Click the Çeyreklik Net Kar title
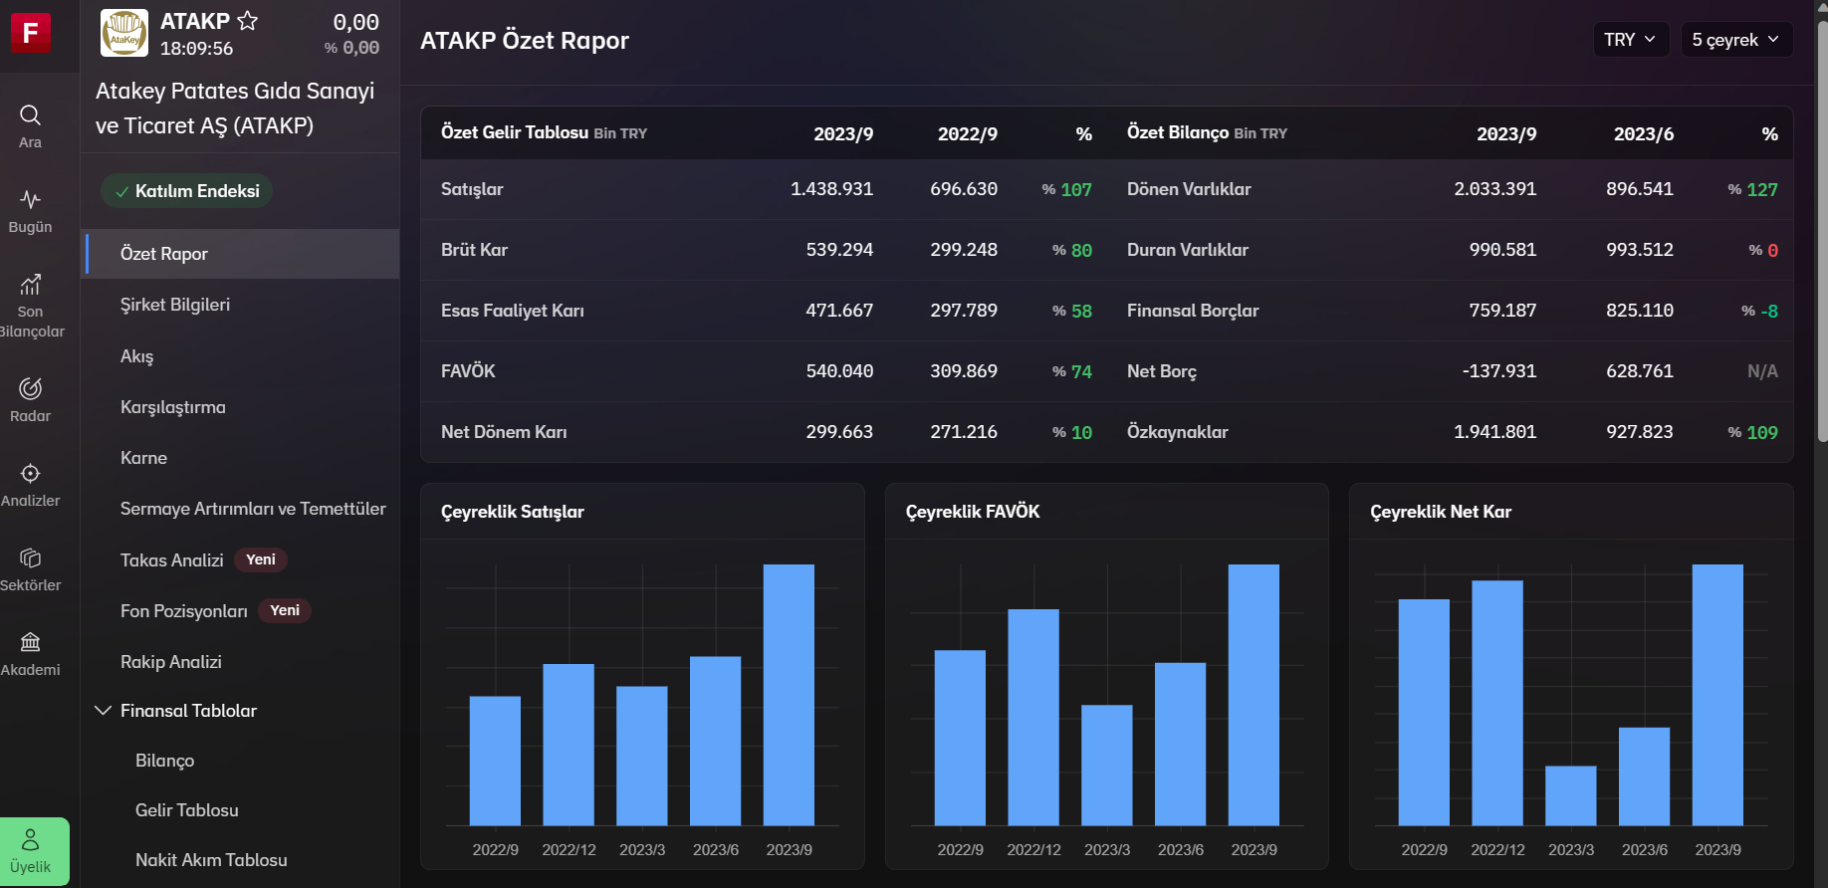This screenshot has width=1828, height=888. coord(1441,512)
